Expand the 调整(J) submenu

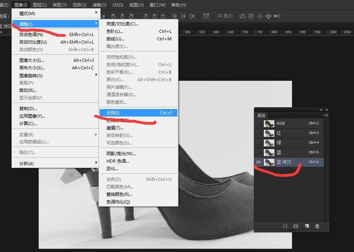pyautogui.click(x=55, y=24)
